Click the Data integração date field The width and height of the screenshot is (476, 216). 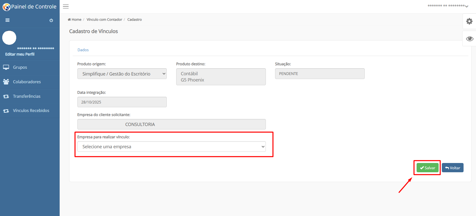click(x=122, y=102)
